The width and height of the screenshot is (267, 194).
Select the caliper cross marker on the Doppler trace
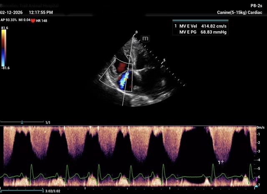tap(222, 161)
